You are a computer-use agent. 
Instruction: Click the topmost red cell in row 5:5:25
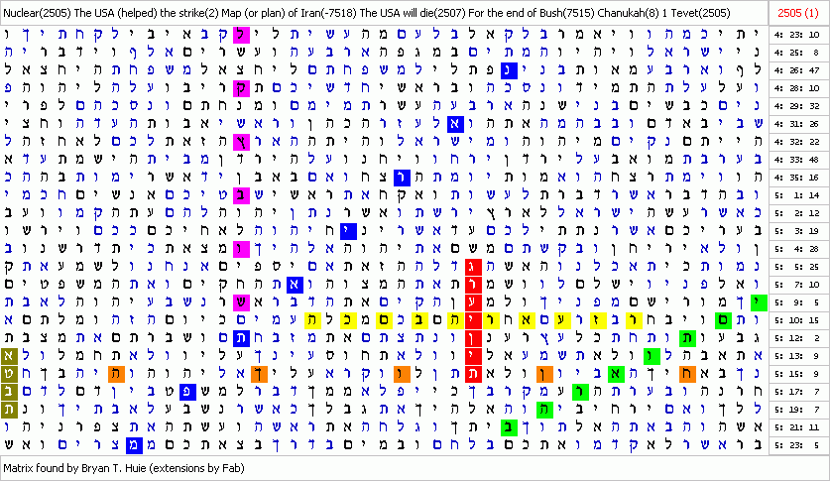pos(473,267)
